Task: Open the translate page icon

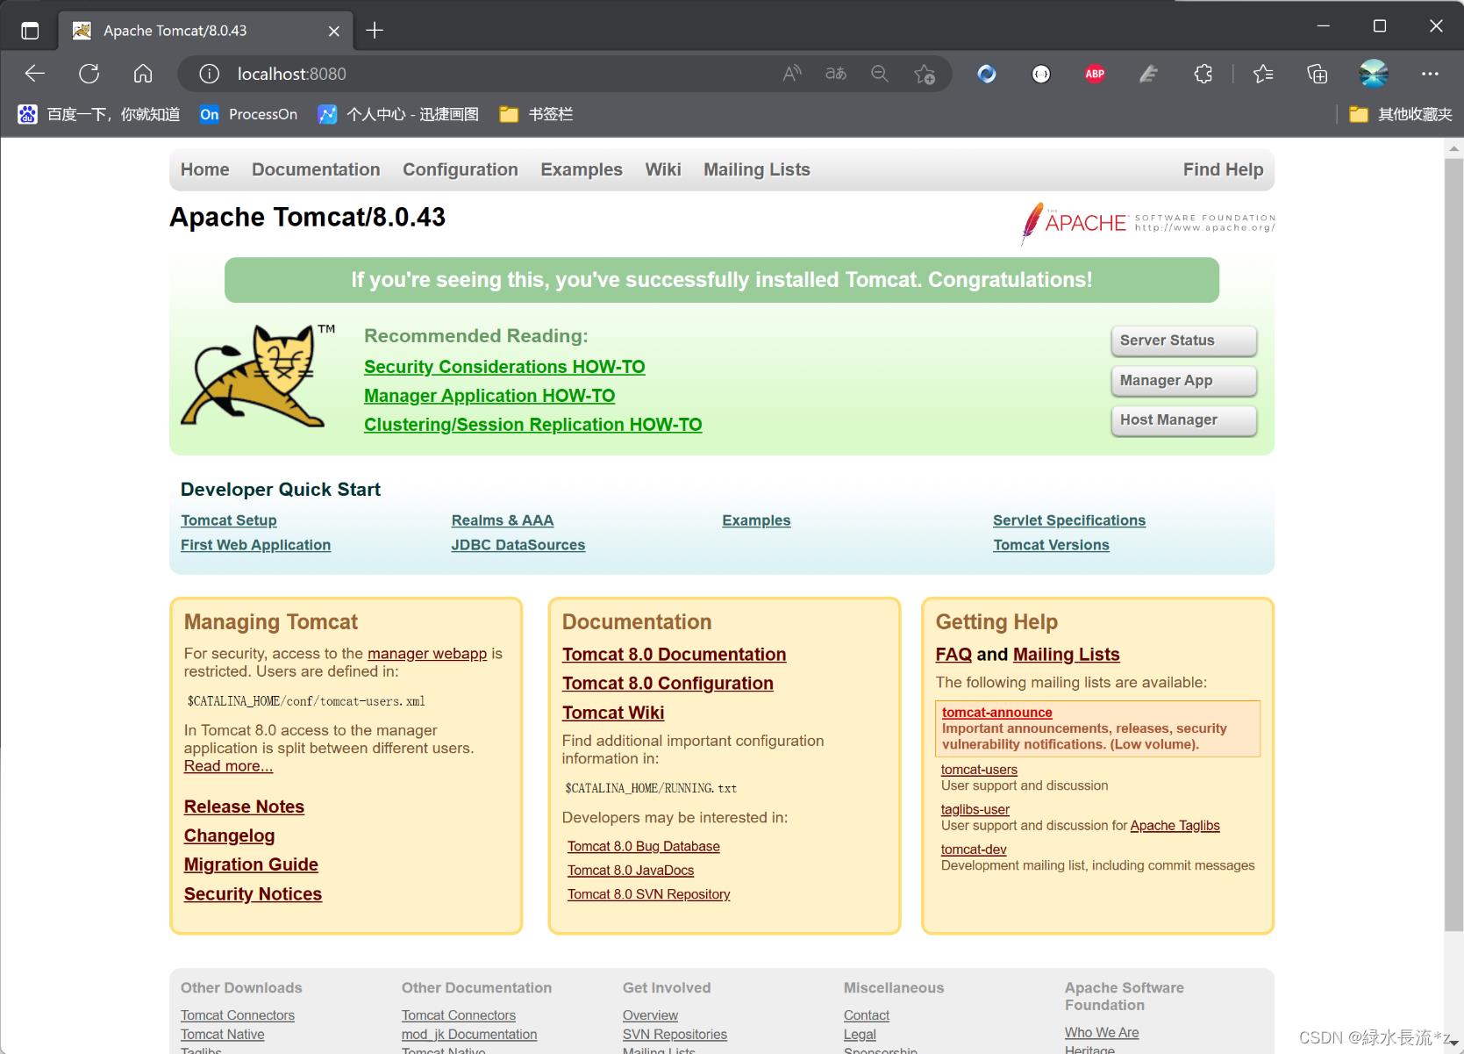Action: pyautogui.click(x=836, y=74)
